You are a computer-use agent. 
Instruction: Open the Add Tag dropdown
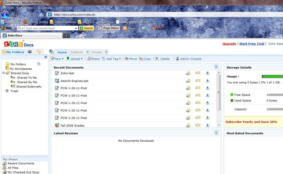[111, 59]
